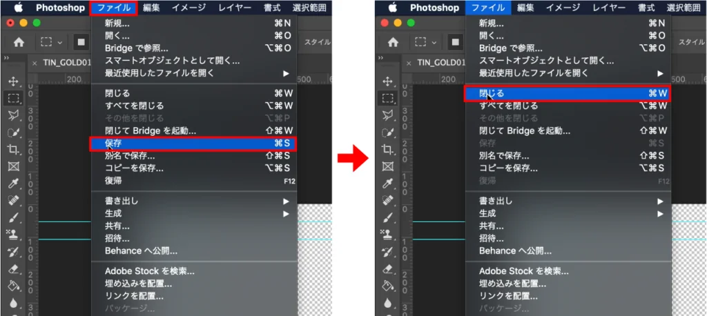Select Eyedropper tool in left window
This screenshot has height=316, width=707.
pos(14,183)
